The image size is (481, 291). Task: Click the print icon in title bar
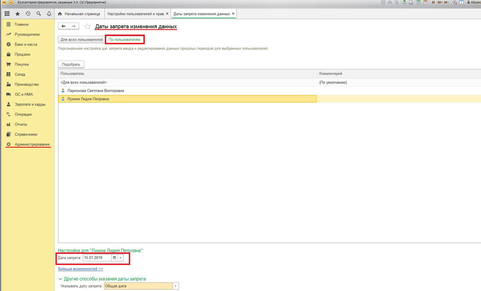(390, 2)
